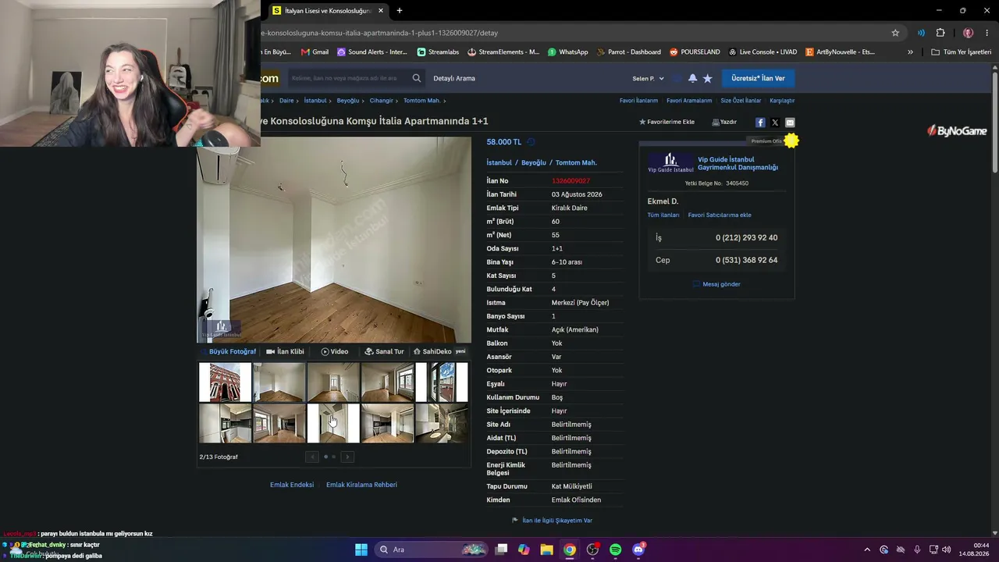The width and height of the screenshot is (999, 562).
Task: Open the Streamlabs bookmark
Action: 438,52
